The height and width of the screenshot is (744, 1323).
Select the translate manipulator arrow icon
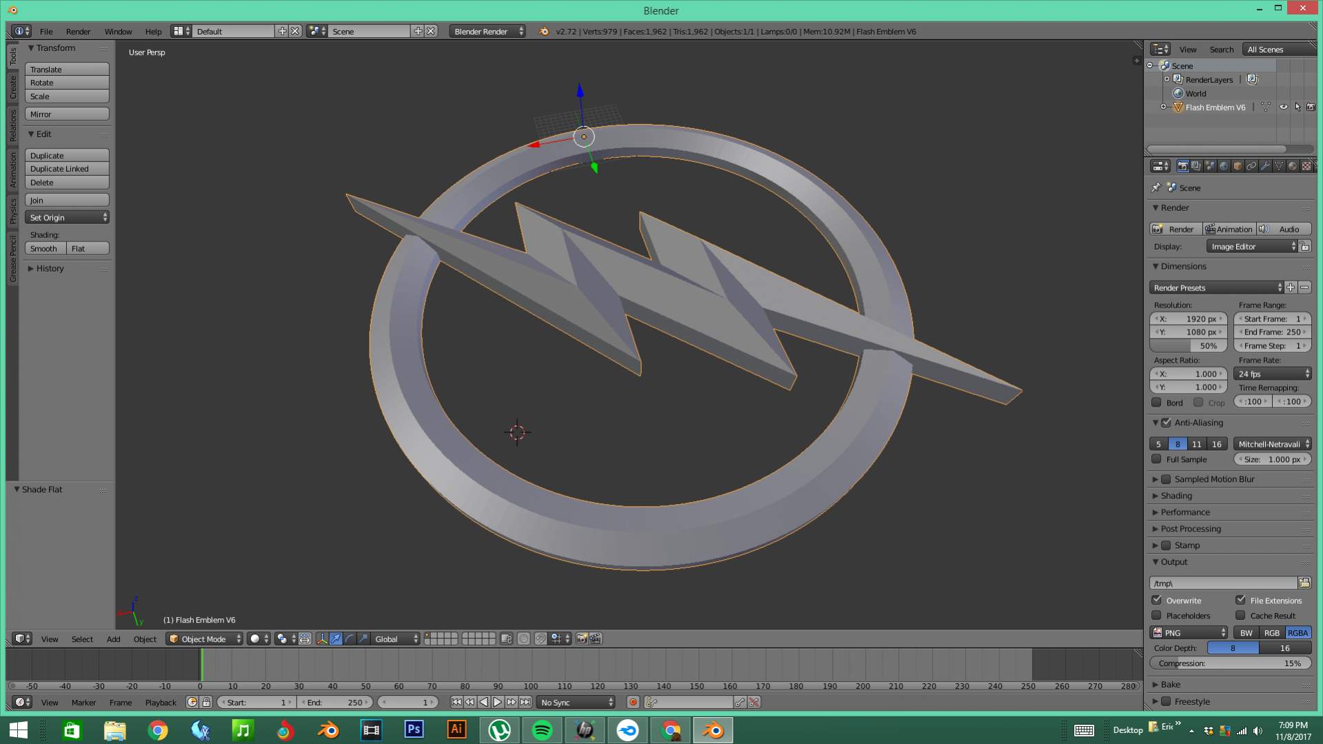click(336, 639)
